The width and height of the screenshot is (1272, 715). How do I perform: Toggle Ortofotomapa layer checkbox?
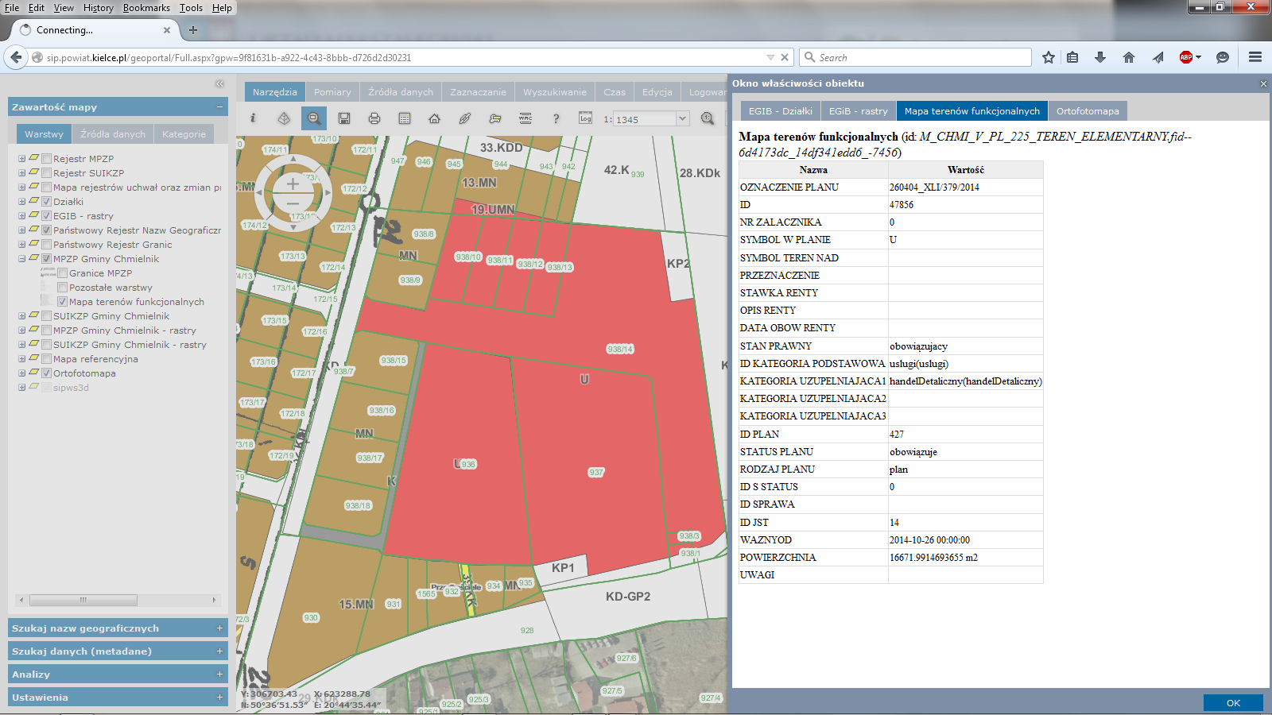tap(47, 373)
